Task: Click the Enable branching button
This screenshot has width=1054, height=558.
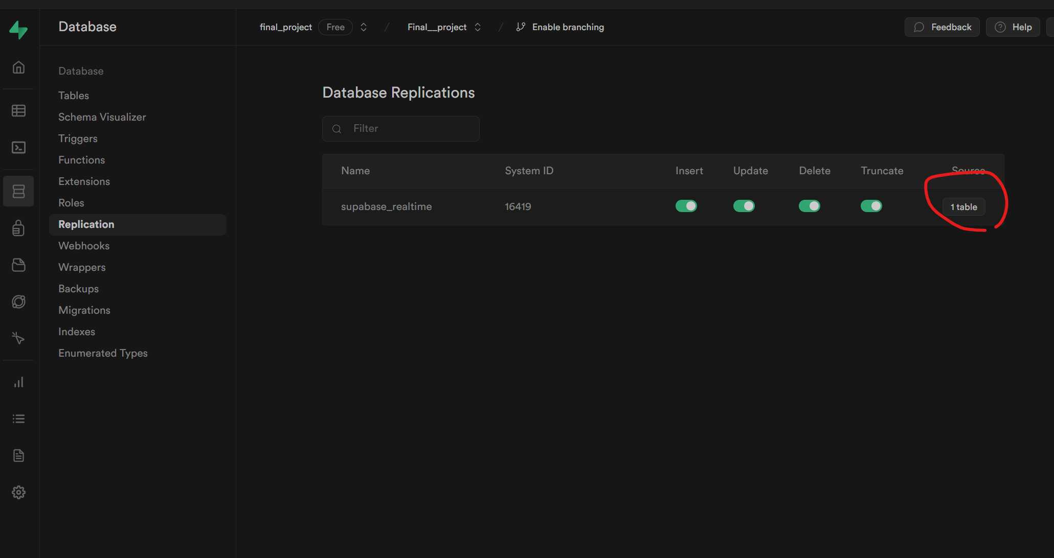Action: pyautogui.click(x=560, y=27)
